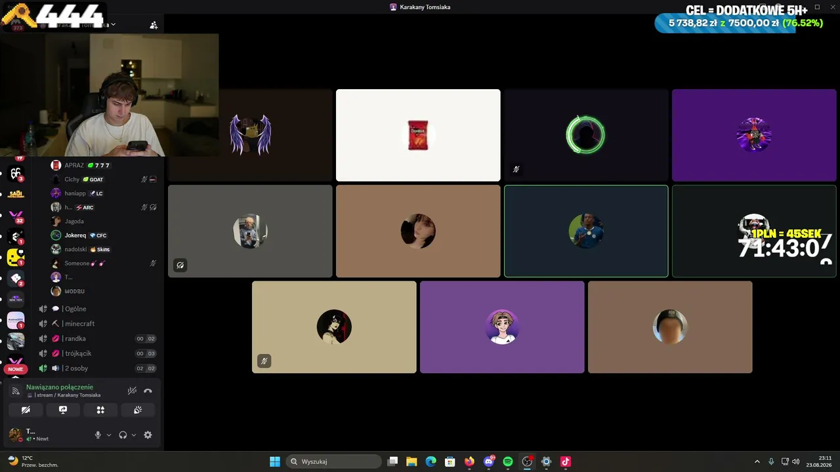Image resolution: width=840 pixels, height=472 pixels.
Task: Open the SAGI server icon
Action: pos(16,194)
